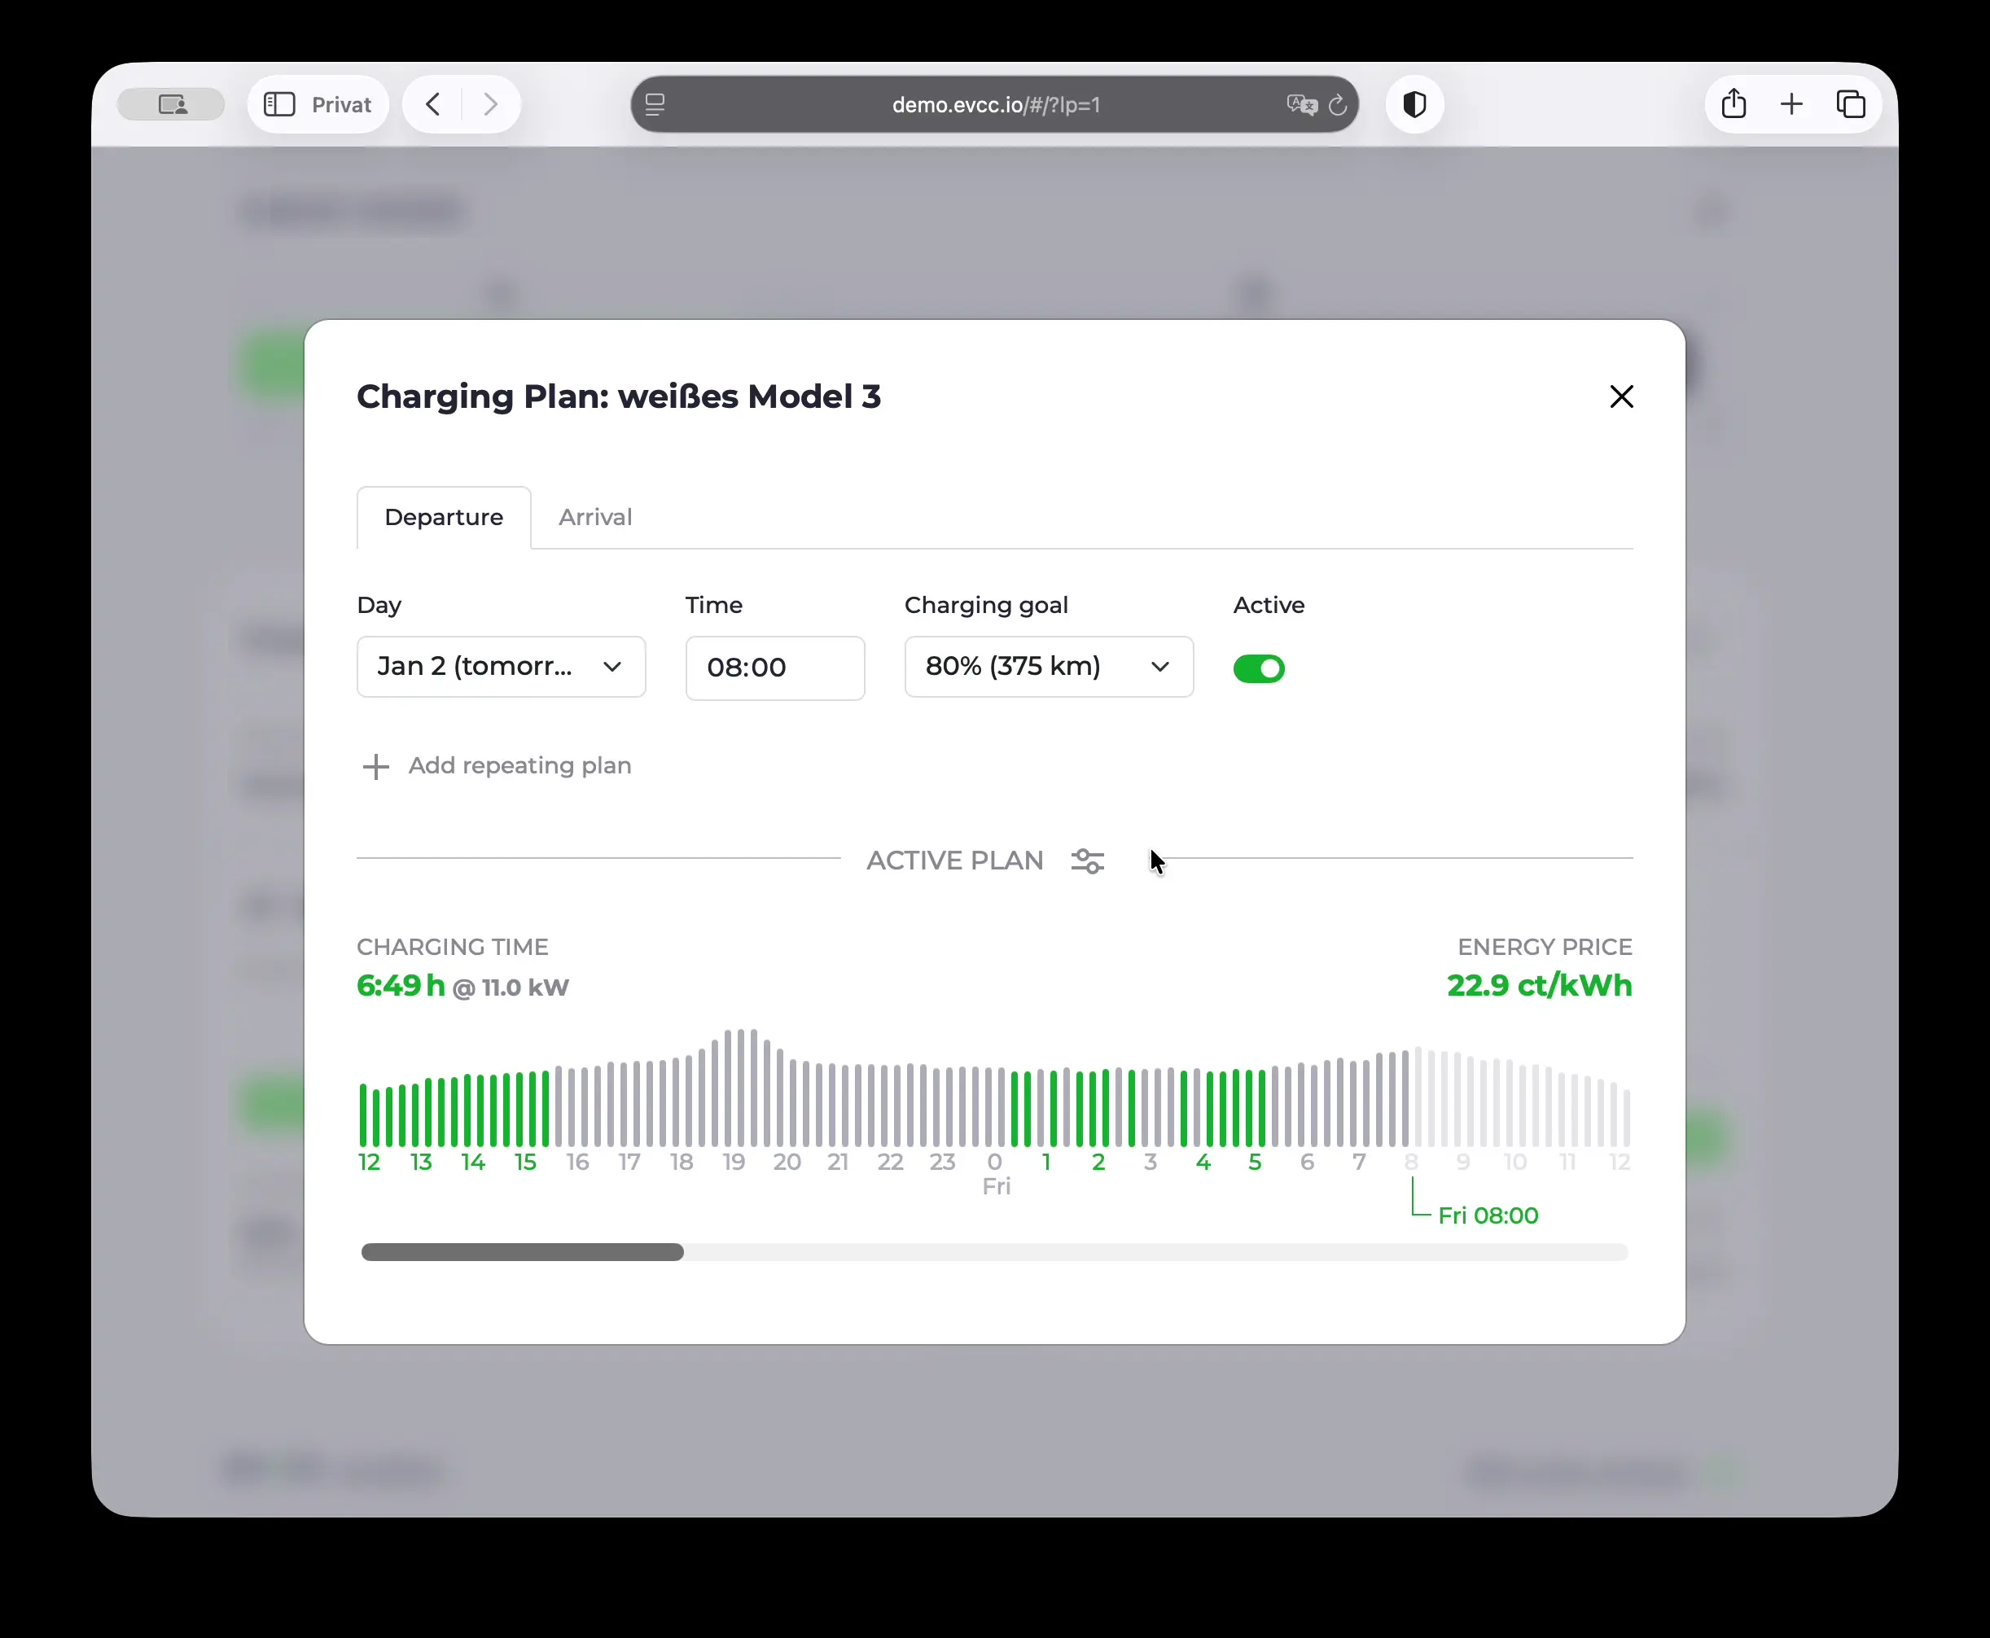Switch to the Arrival tab
The width and height of the screenshot is (1990, 1638).
(594, 517)
